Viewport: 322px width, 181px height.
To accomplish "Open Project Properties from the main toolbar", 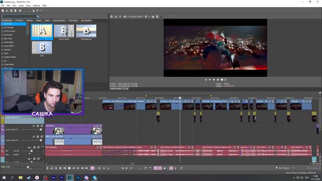I will (x=20, y=11).
